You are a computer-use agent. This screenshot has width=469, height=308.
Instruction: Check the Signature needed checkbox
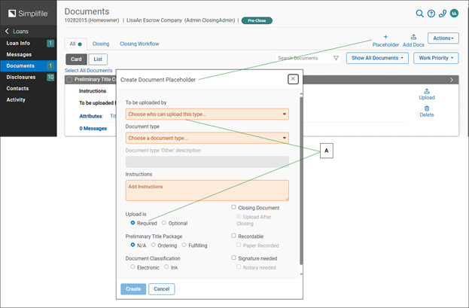tap(233, 258)
